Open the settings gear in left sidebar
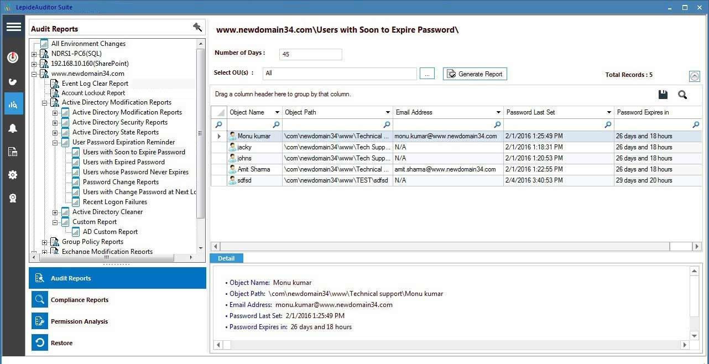 tap(13, 175)
